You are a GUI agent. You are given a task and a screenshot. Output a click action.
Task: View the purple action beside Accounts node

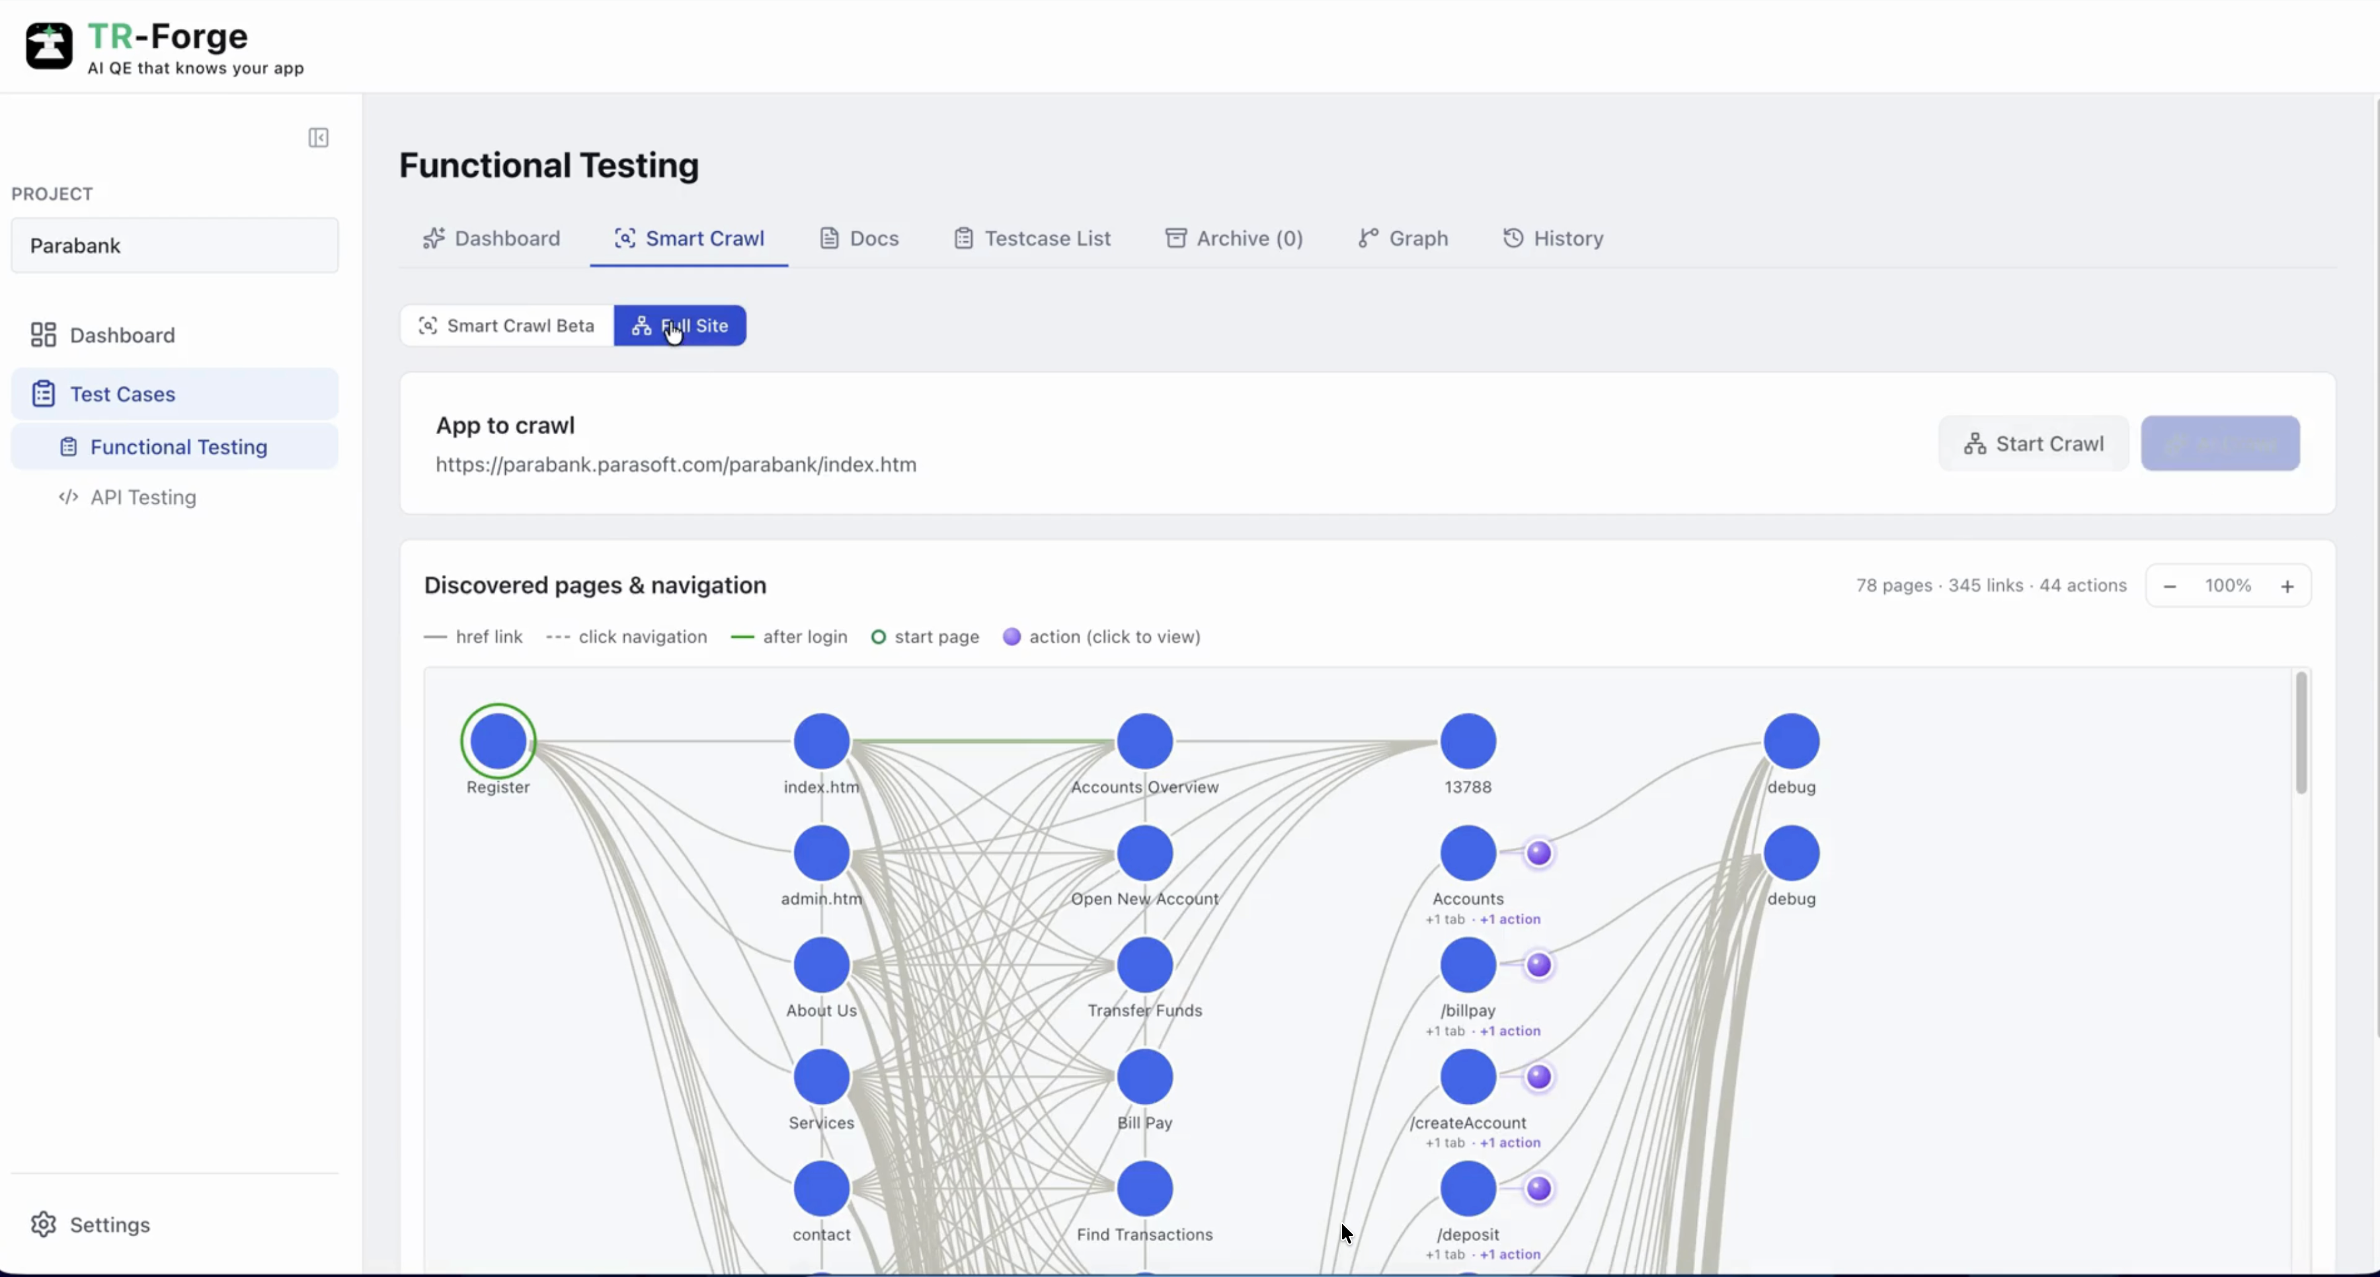click(1538, 853)
